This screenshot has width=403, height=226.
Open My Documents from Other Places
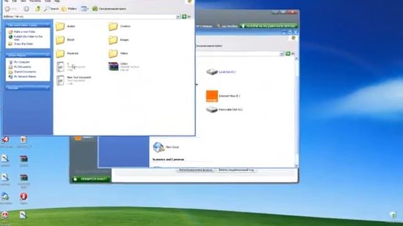(23, 67)
